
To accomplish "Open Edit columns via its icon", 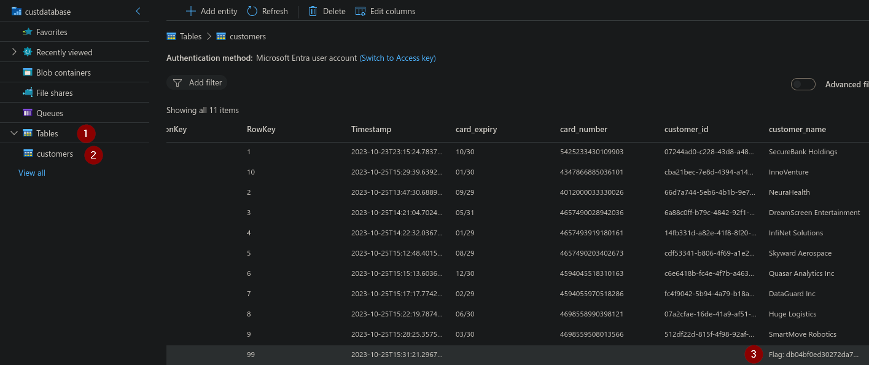I will tap(359, 11).
